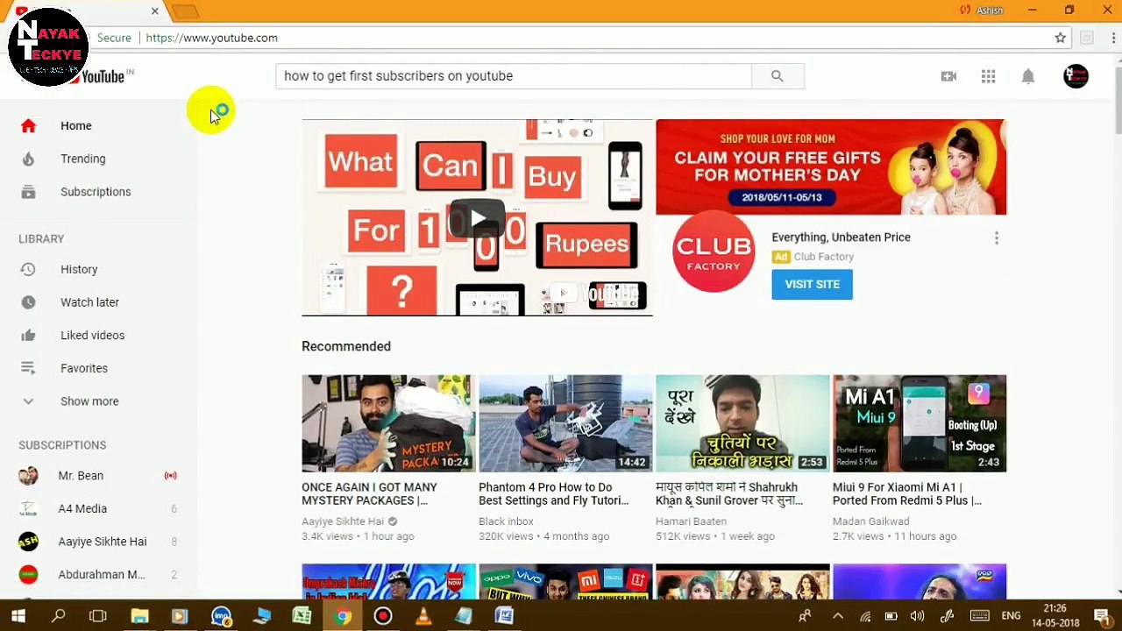Image resolution: width=1122 pixels, height=631 pixels.
Task: Click the Favorites playlist icon
Action: tap(28, 368)
